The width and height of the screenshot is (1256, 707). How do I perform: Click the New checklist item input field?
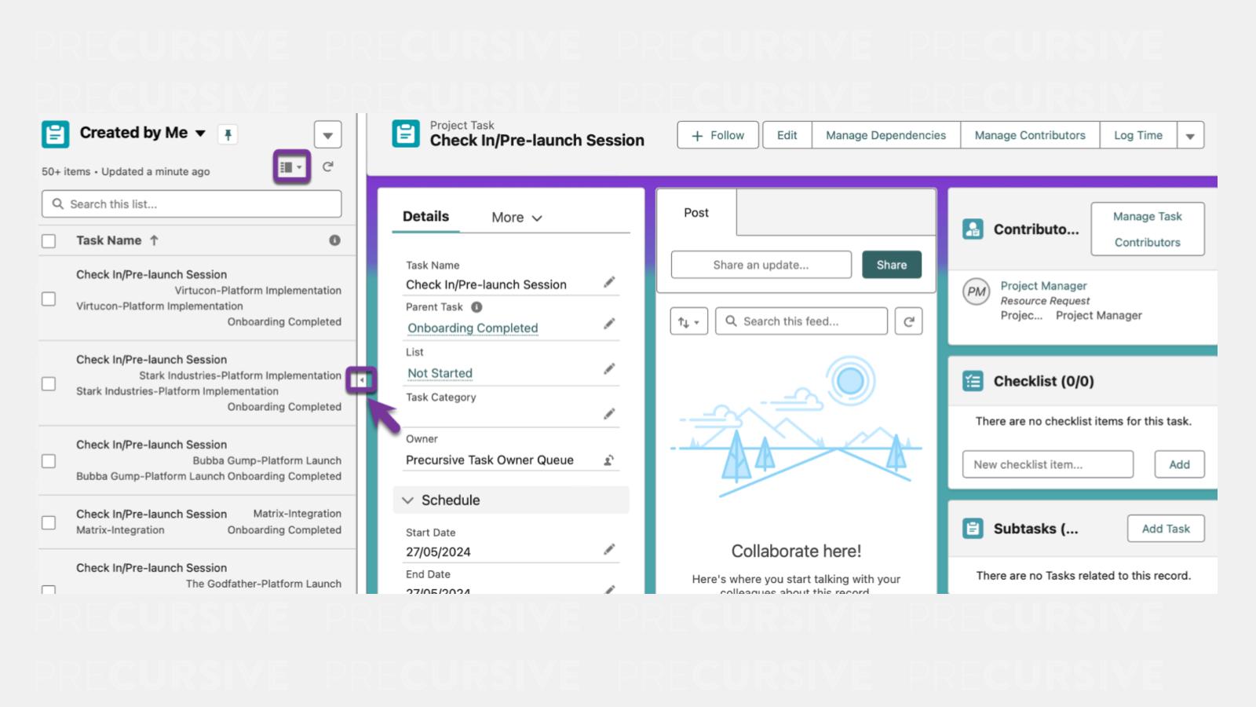click(1047, 464)
